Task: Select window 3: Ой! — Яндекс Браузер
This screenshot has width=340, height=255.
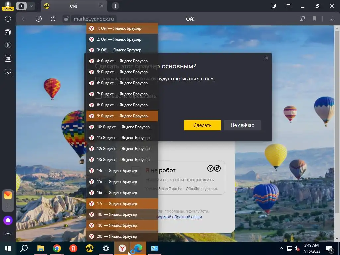Action: point(122,50)
